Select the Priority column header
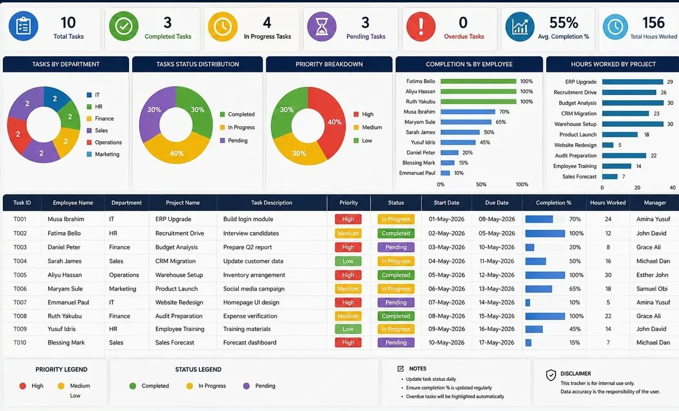 pyautogui.click(x=349, y=203)
